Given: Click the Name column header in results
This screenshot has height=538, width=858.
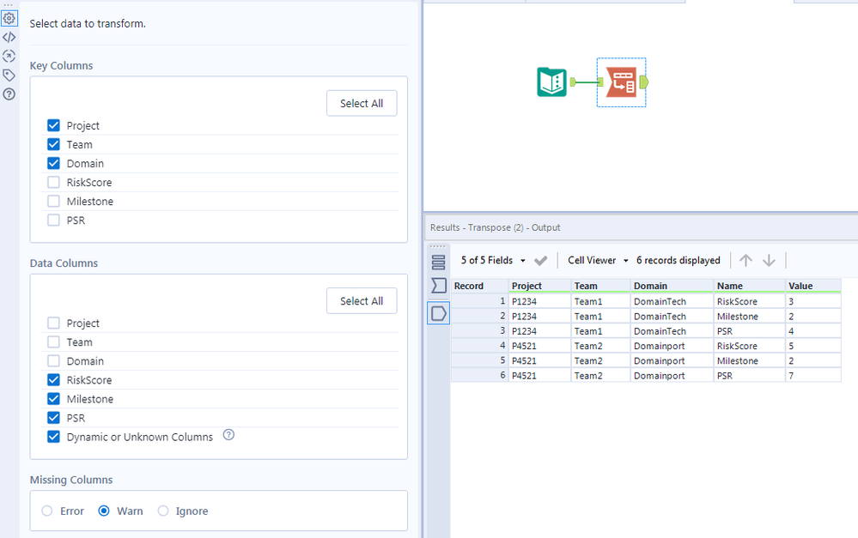Looking at the screenshot, I should pos(749,286).
